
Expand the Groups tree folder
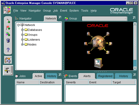click(22, 35)
